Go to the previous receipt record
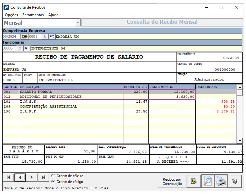Image resolution: width=246 pixels, height=194 pixels. (x=20, y=178)
